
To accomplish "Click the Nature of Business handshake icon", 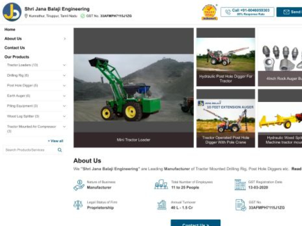I will (x=79, y=184).
